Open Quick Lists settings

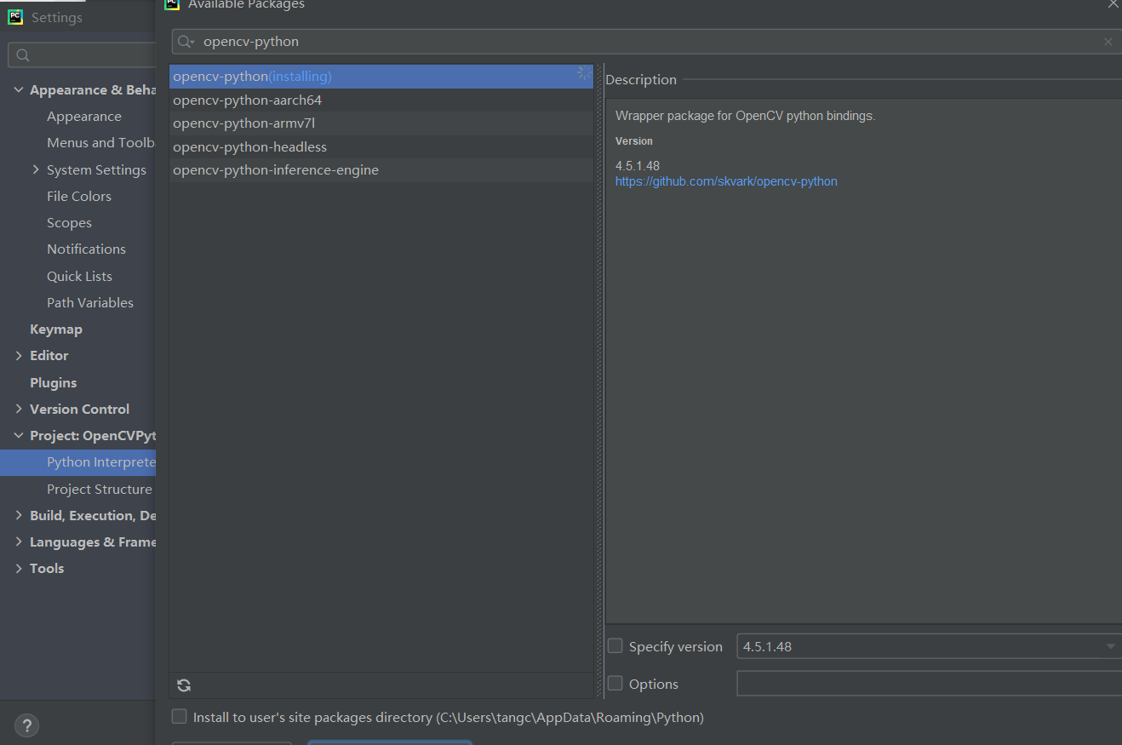click(x=79, y=276)
